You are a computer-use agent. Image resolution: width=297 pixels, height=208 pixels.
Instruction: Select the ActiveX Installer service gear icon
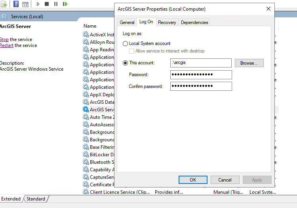coord(86,34)
